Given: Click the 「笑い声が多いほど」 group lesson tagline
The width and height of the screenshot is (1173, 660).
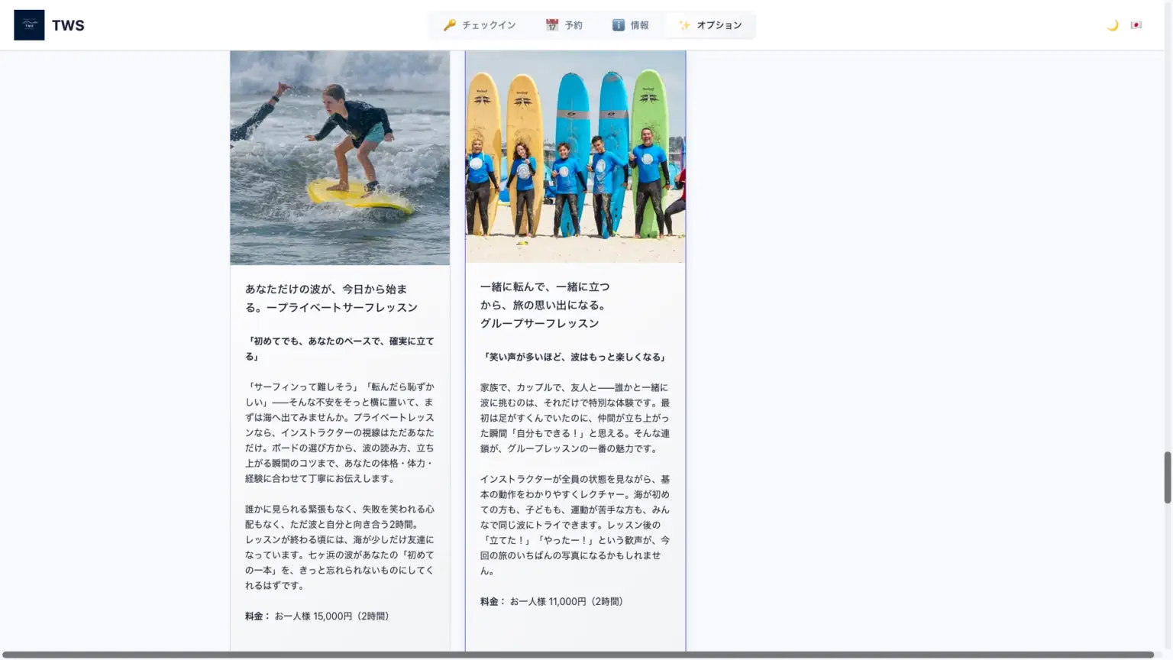Looking at the screenshot, I should click(575, 357).
